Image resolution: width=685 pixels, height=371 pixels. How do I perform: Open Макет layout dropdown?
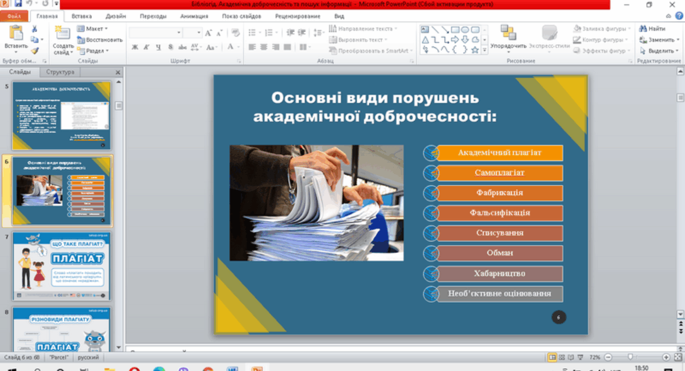(x=92, y=29)
